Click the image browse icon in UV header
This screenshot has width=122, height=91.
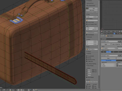(120, 31)
